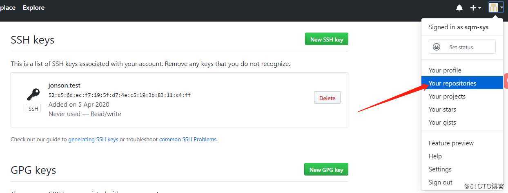The image size is (508, 193).
Task: Click the New GPG key button
Action: tap(326, 169)
